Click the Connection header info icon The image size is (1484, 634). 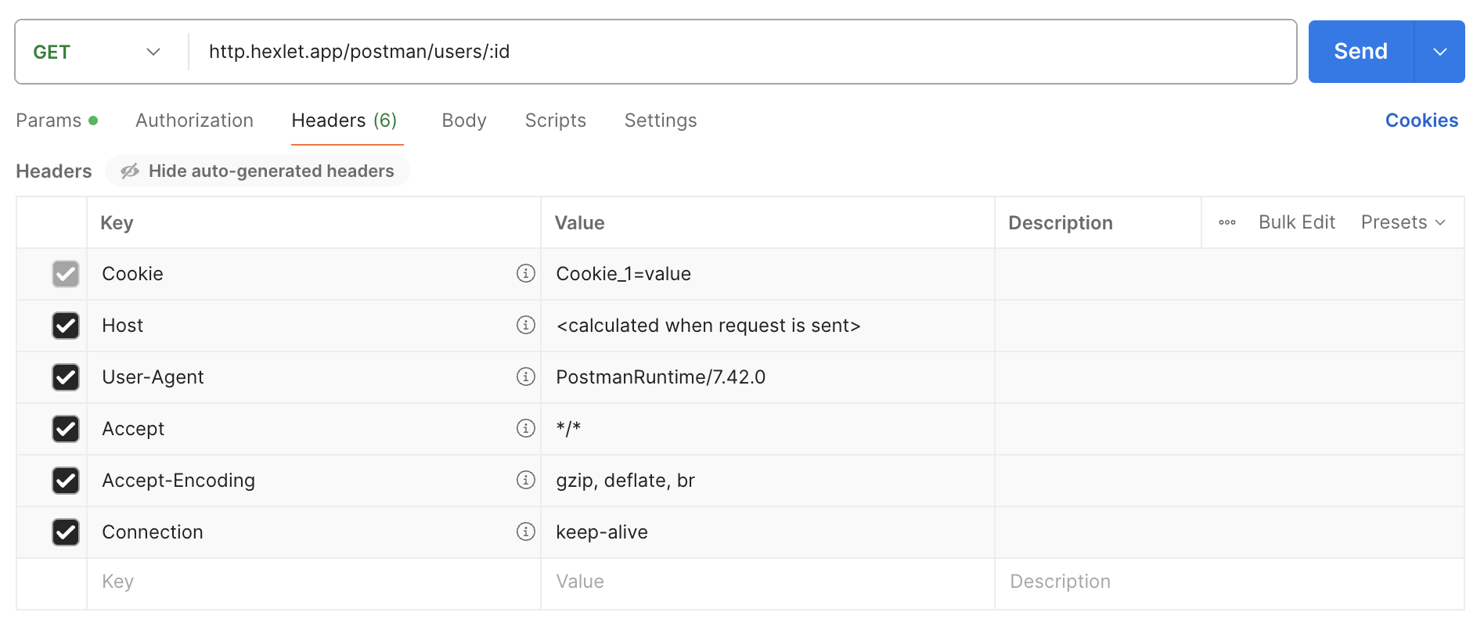click(x=526, y=531)
